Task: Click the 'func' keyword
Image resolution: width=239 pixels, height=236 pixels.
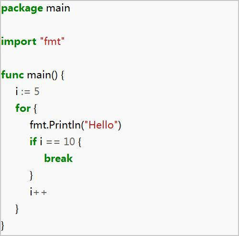Action: click(x=12, y=75)
